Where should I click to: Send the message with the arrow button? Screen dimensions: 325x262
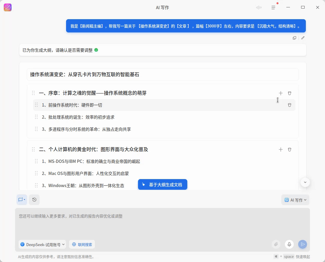tap(303, 244)
